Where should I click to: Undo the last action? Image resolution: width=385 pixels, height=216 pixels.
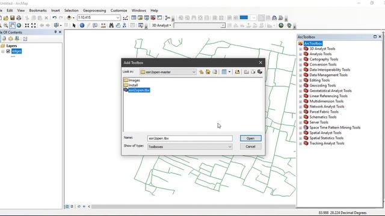(x=55, y=18)
